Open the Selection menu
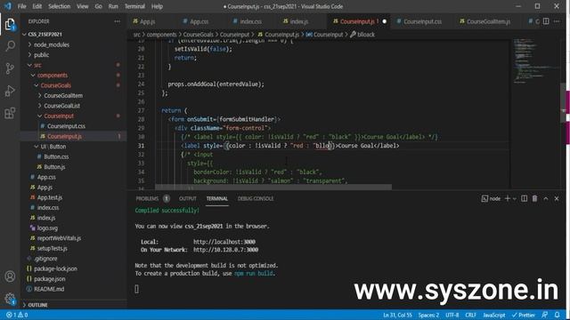This screenshot has width=570, height=320. tap(59, 6)
